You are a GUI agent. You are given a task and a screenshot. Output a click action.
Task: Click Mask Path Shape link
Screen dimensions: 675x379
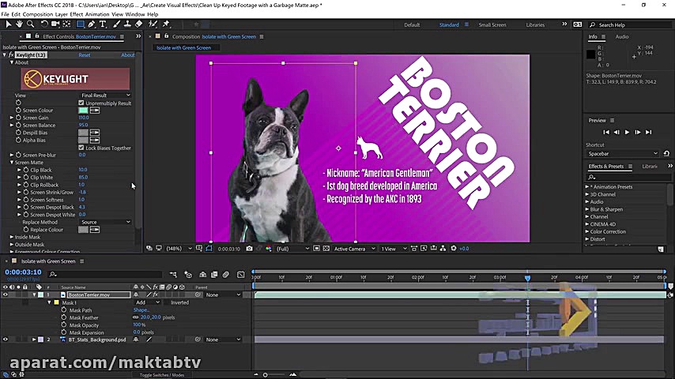[141, 310]
